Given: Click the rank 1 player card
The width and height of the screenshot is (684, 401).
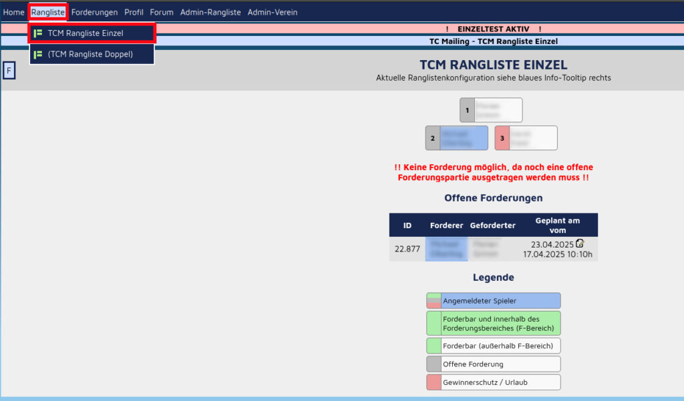Looking at the screenshot, I should tap(491, 110).
